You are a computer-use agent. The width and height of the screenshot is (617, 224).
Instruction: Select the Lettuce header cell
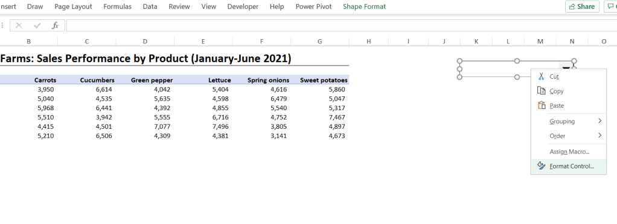[203, 80]
